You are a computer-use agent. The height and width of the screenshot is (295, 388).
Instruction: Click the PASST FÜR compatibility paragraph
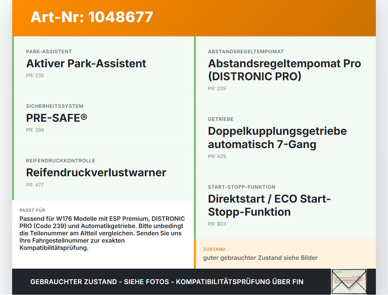102,233
